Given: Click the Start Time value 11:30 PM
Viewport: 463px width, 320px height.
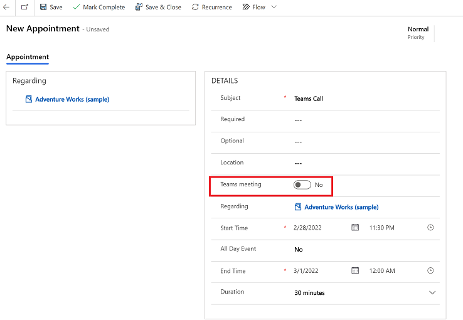Looking at the screenshot, I should click(x=382, y=228).
